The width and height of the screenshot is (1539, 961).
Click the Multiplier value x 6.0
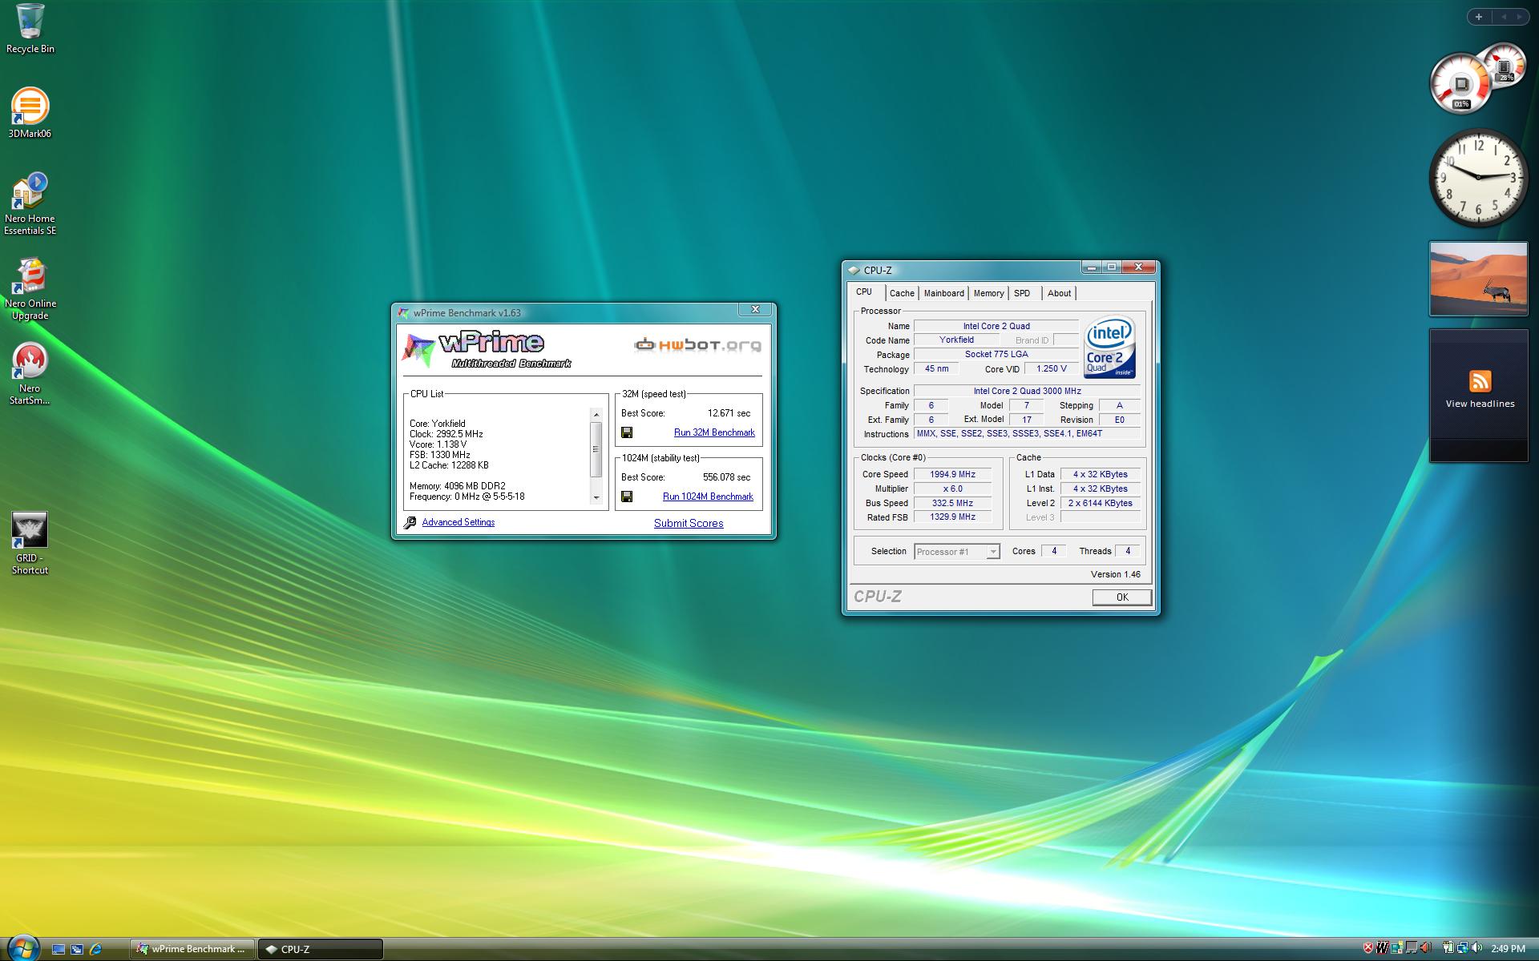pyautogui.click(x=952, y=489)
